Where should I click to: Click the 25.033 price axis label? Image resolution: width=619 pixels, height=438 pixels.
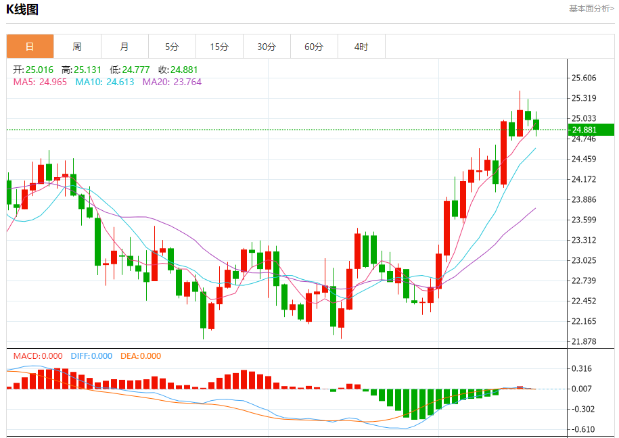point(584,118)
